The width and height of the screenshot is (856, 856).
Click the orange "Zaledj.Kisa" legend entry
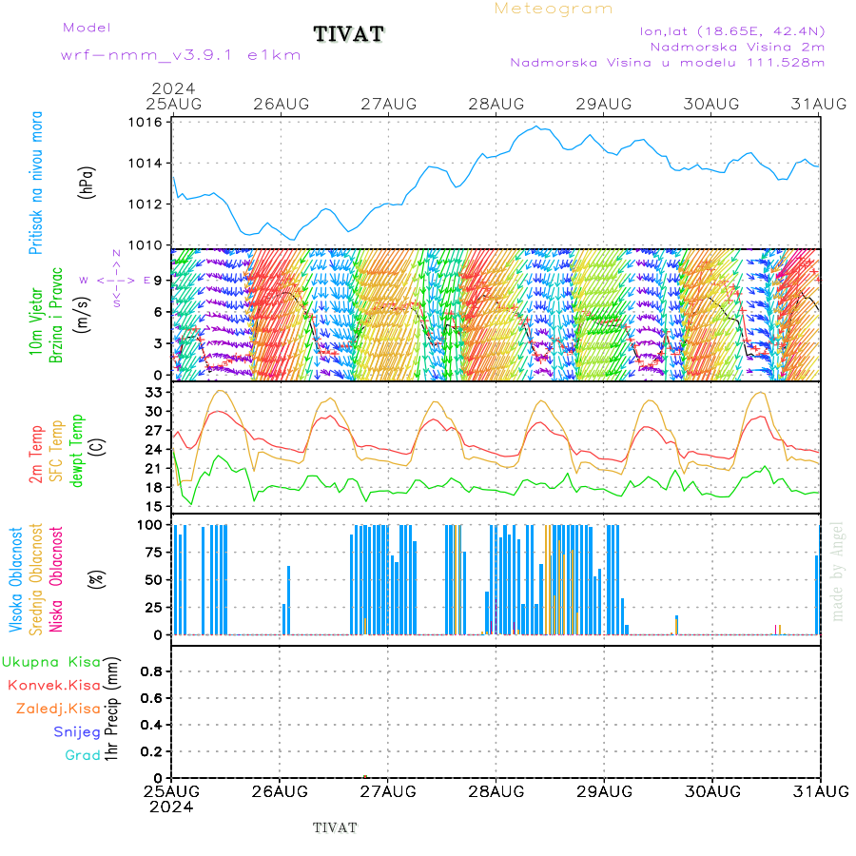(x=58, y=709)
